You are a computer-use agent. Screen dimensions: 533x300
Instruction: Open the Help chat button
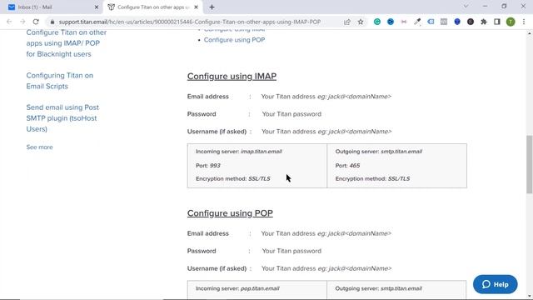[x=496, y=284]
